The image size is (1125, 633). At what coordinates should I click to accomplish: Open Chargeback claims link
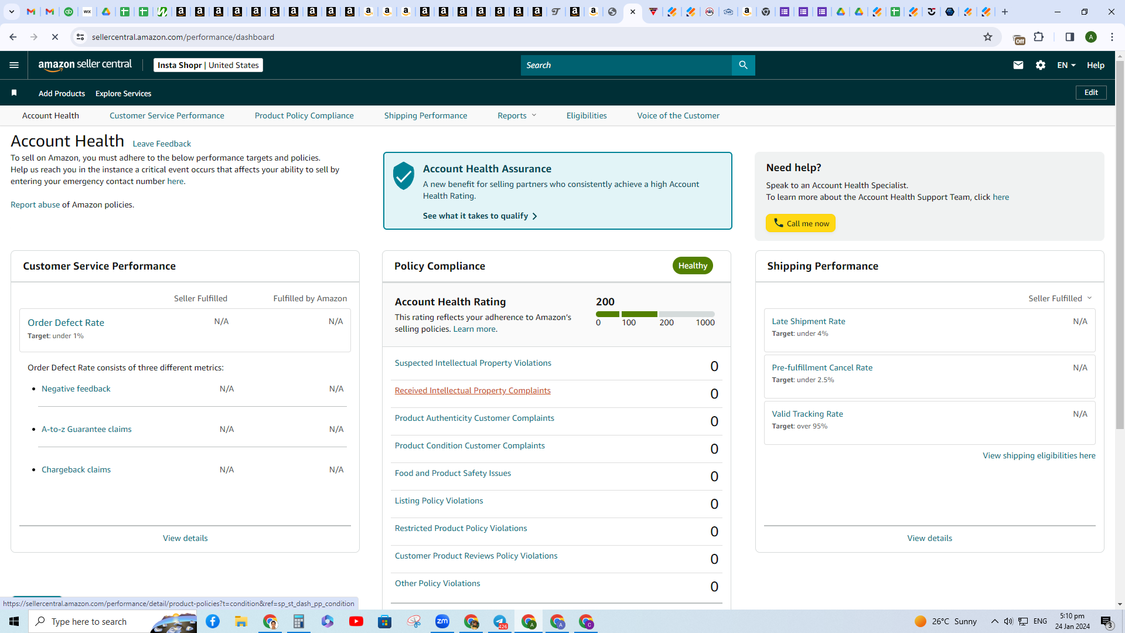click(76, 469)
